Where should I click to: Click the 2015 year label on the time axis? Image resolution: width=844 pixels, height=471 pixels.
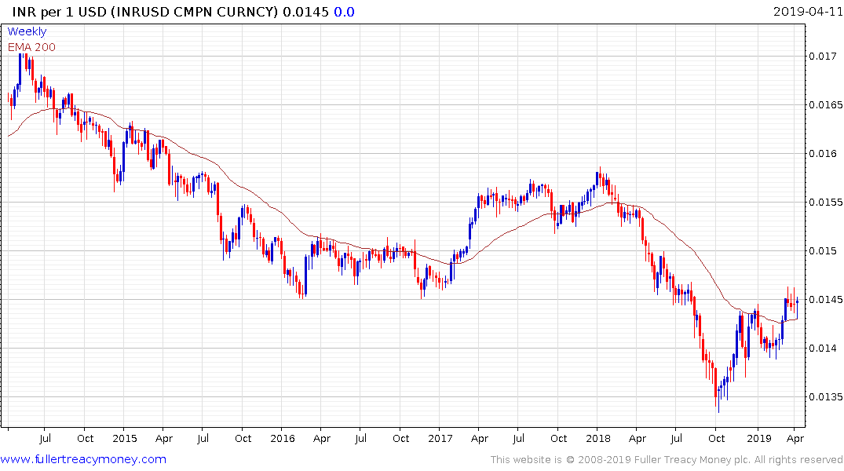tap(124, 438)
